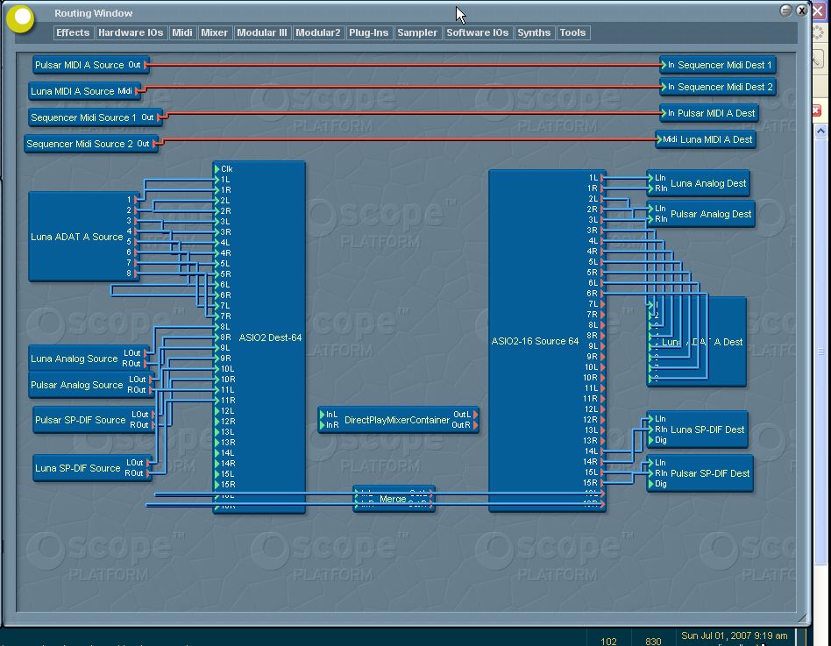831x646 pixels.
Task: Click the ROut port of Luna SP-DIF Source
Action: [x=148, y=474]
